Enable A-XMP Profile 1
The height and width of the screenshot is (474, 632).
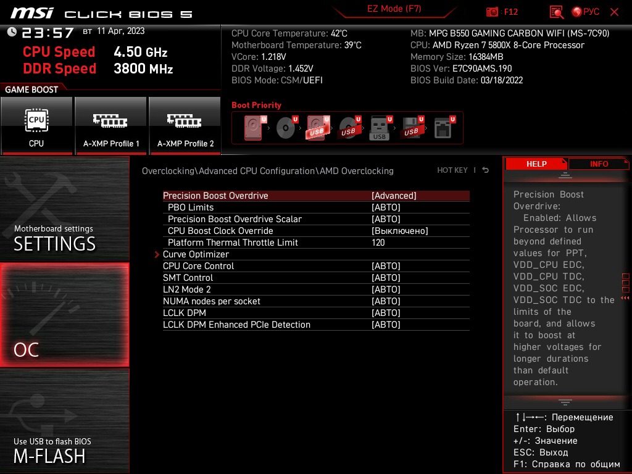111,126
